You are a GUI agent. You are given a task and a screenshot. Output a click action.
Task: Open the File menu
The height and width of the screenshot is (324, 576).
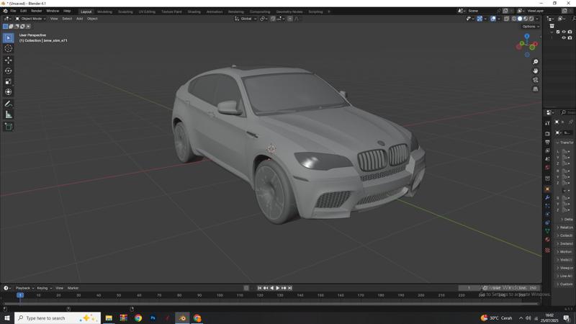click(x=13, y=11)
